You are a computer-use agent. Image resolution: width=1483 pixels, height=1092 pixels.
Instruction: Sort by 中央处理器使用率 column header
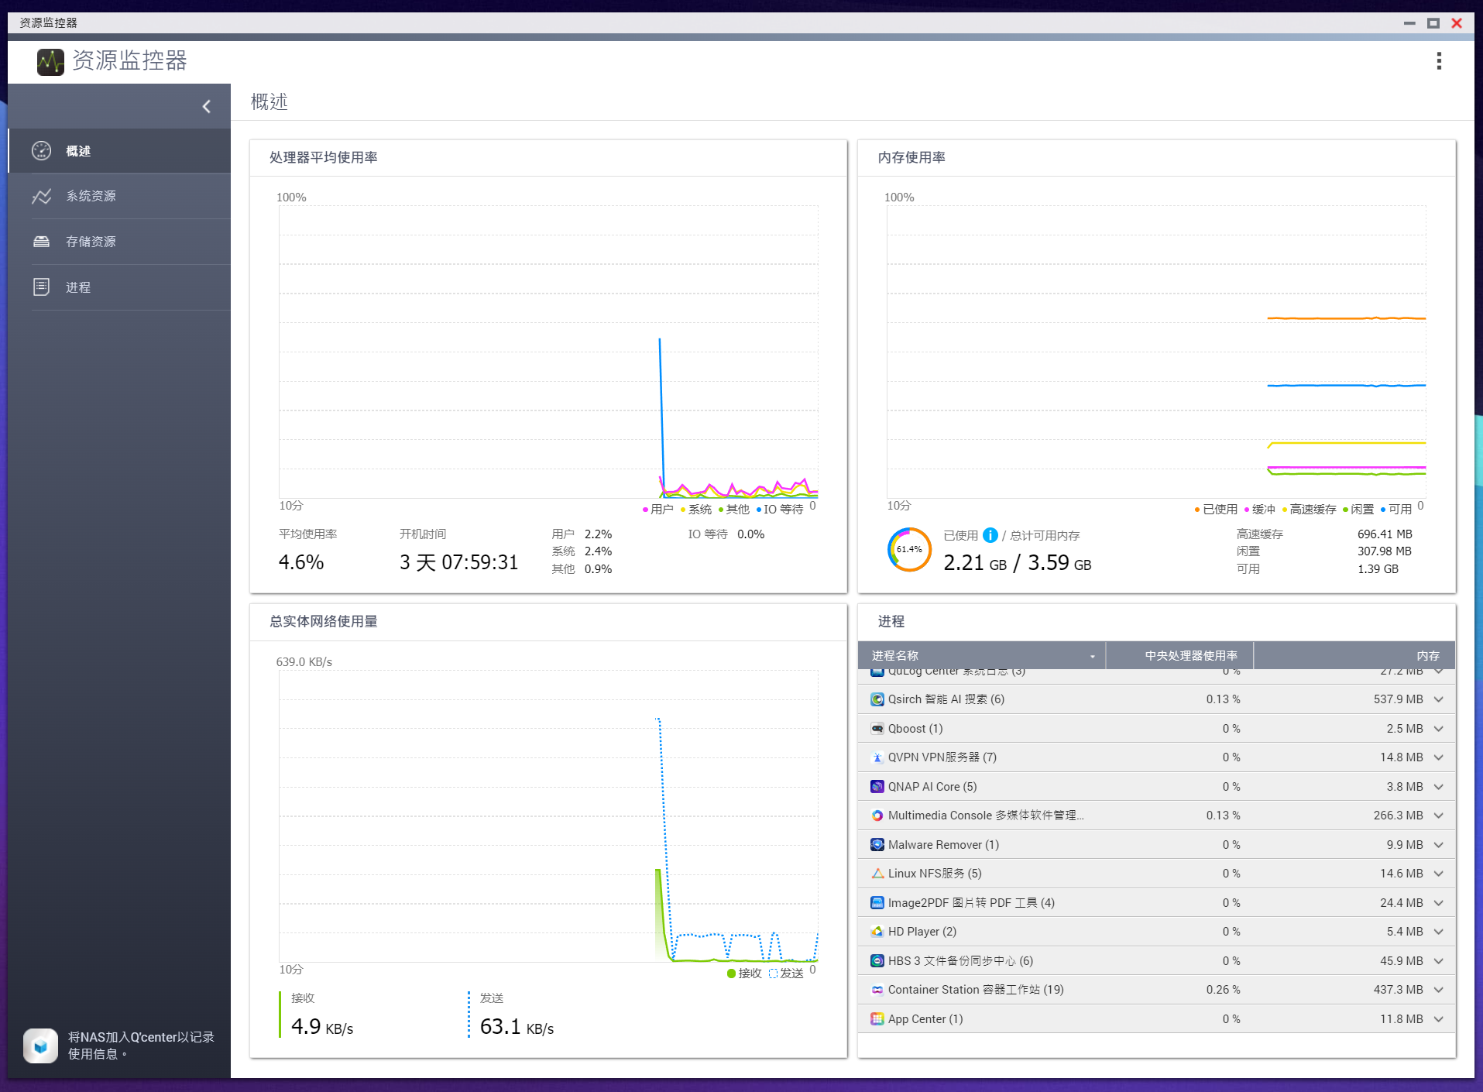pos(1179,656)
